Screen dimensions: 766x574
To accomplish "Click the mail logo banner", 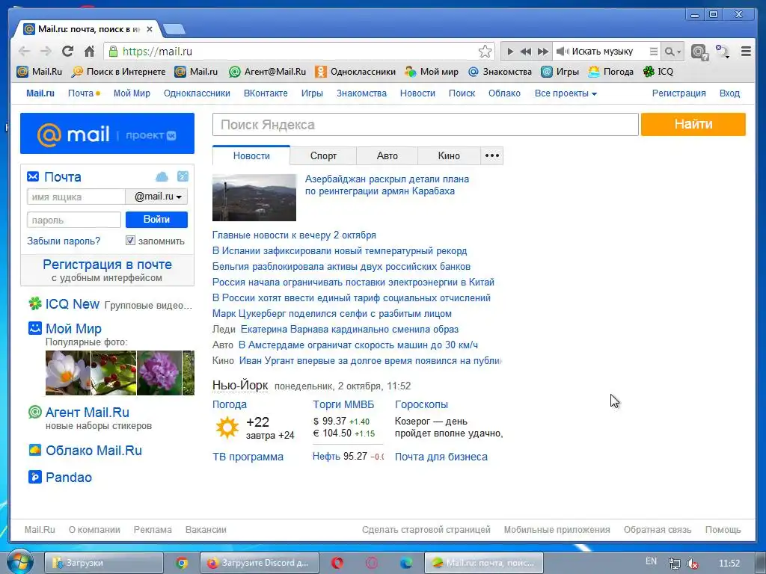I will (107, 134).
